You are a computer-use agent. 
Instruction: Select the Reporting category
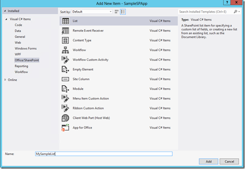(21, 66)
